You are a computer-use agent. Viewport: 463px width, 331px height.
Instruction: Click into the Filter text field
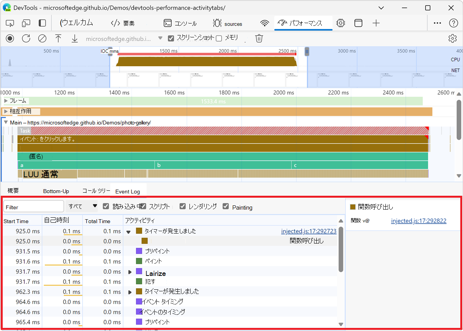tap(34, 207)
